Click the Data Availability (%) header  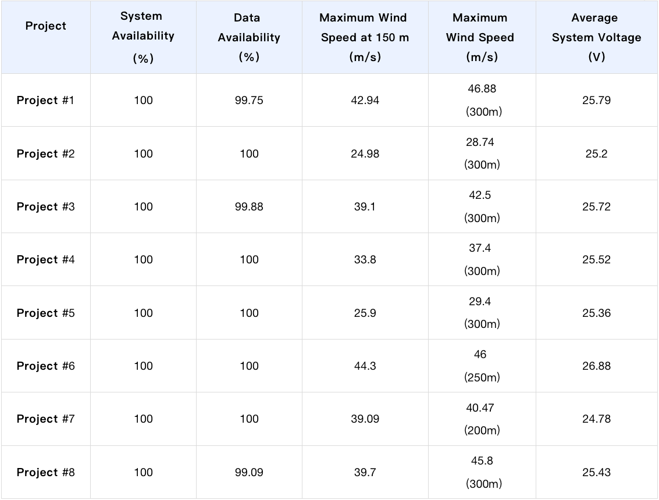tap(249, 37)
